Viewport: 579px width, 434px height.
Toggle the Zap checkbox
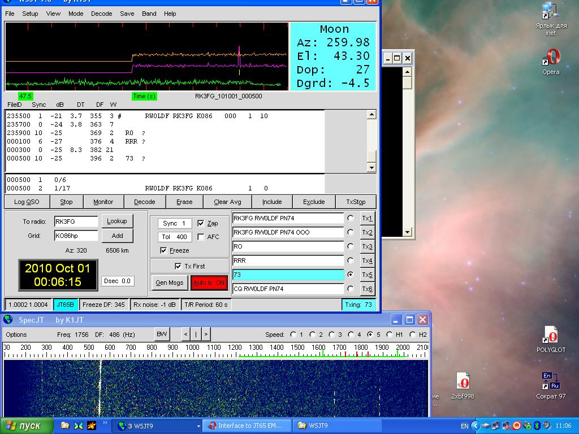click(201, 223)
